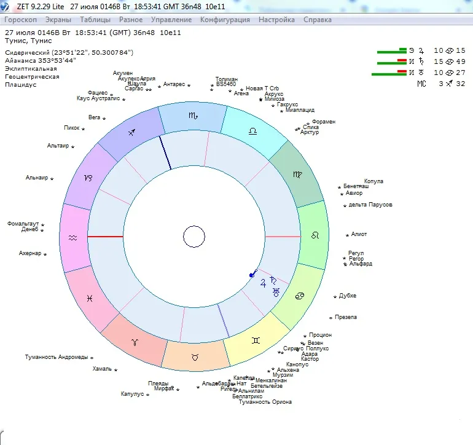Screen dimensions: 473x445
Task: Open the Гороскоп menu
Action: click(x=21, y=20)
